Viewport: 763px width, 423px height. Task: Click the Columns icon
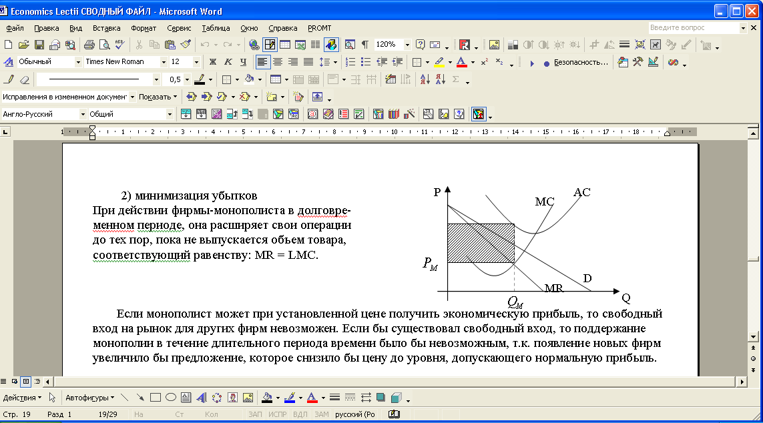pyautogui.click(x=315, y=45)
